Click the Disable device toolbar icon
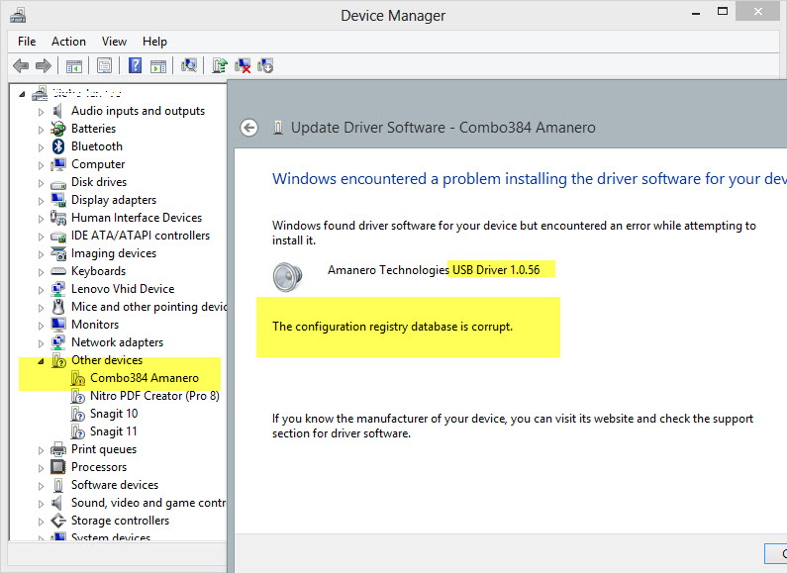The height and width of the screenshot is (573, 787). [265, 65]
